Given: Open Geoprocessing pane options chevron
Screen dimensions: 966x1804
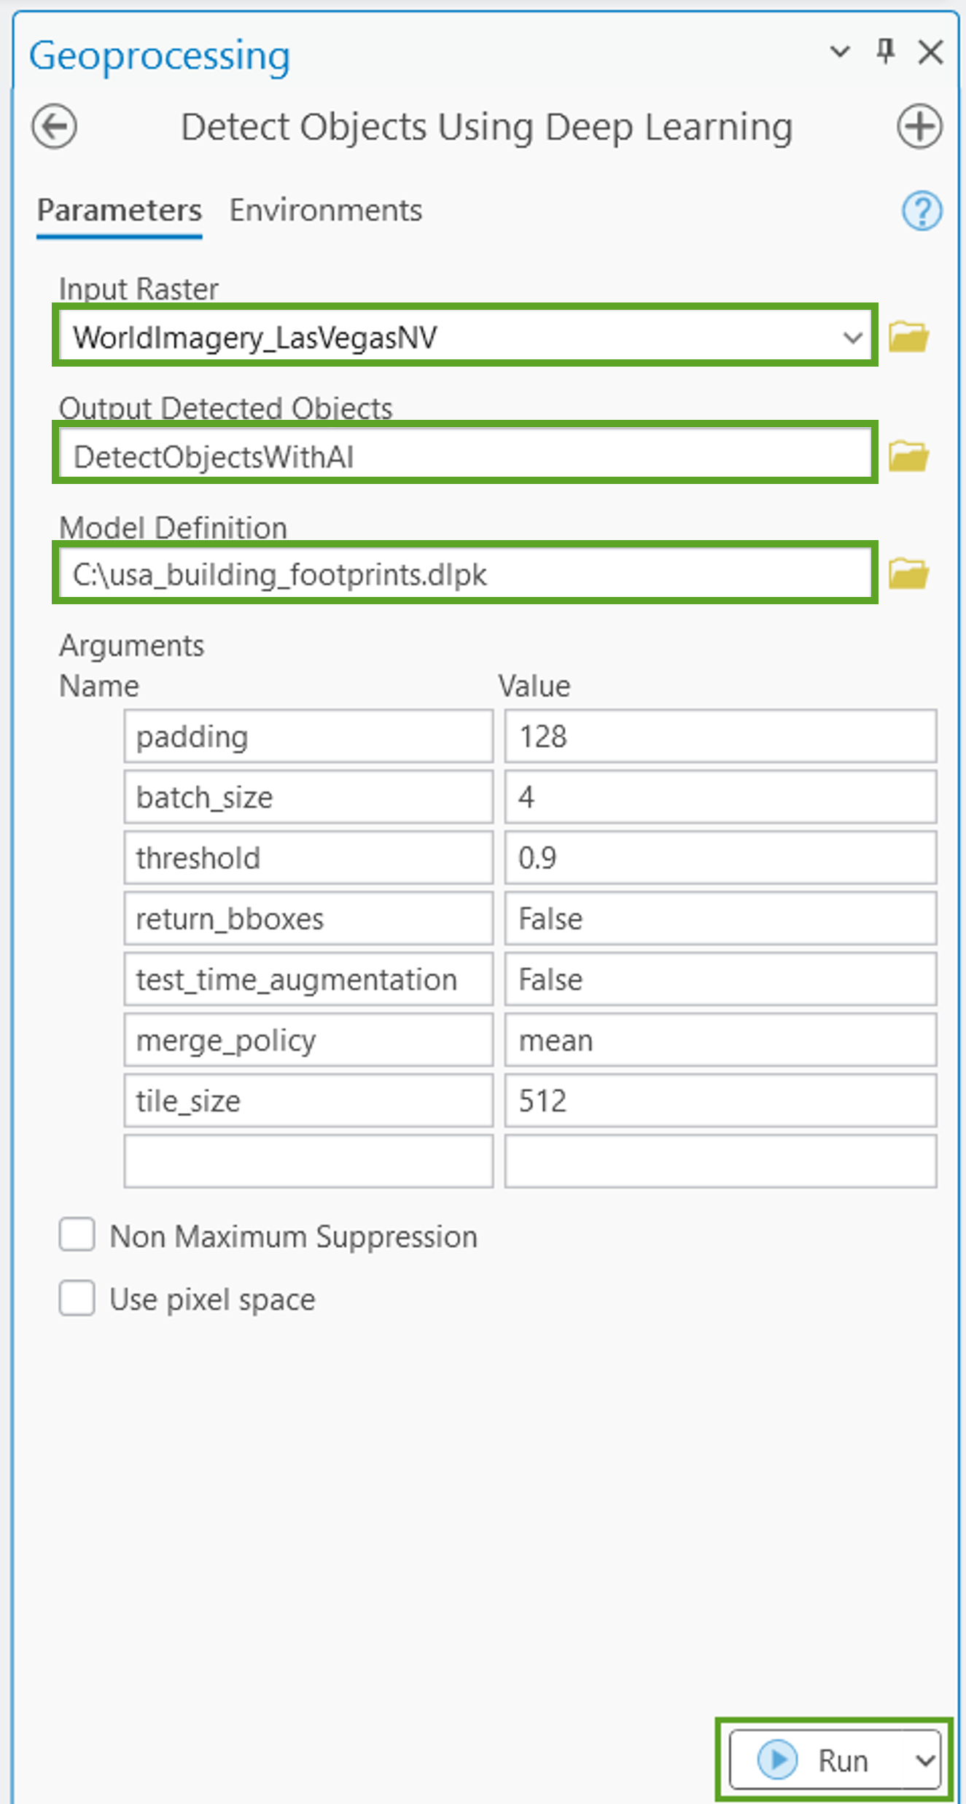Looking at the screenshot, I should coord(840,52).
